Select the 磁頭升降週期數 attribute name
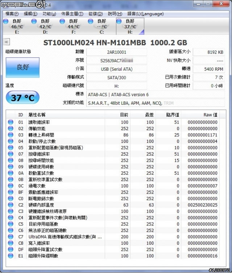Screen dimensions: 232x273 pyautogui.click(x=43, y=256)
